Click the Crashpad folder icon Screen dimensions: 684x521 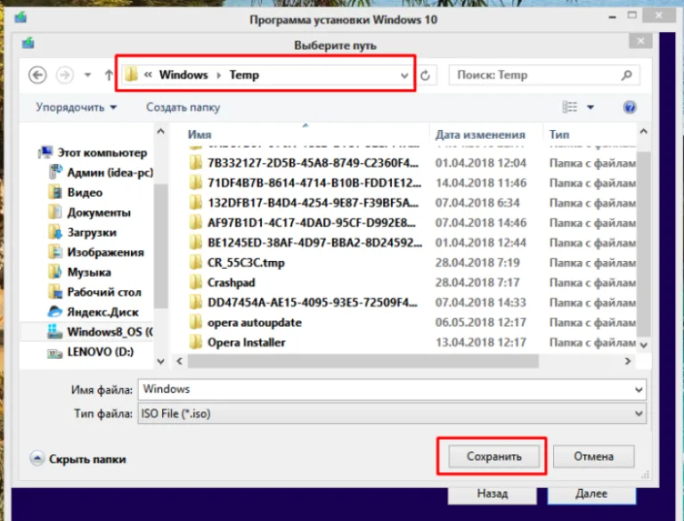pyautogui.click(x=196, y=282)
